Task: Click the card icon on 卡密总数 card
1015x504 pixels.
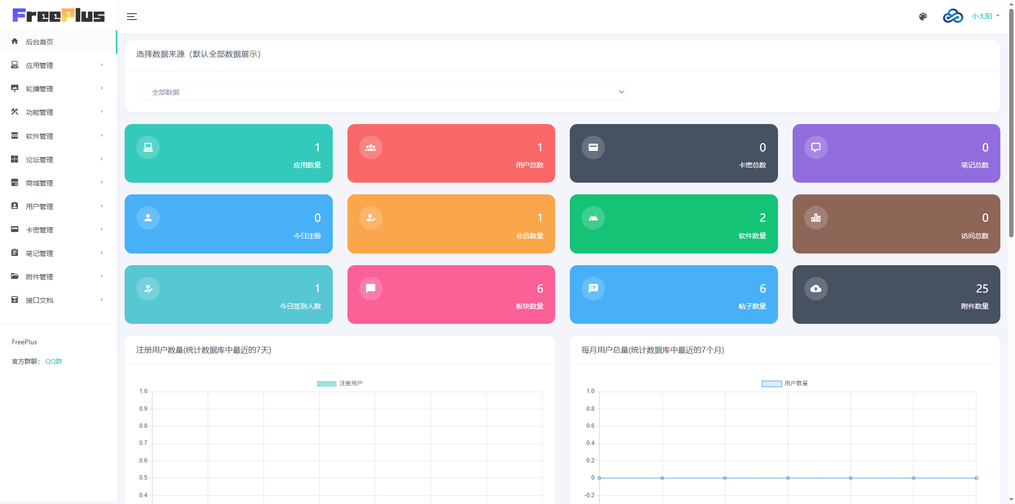Action: (593, 147)
